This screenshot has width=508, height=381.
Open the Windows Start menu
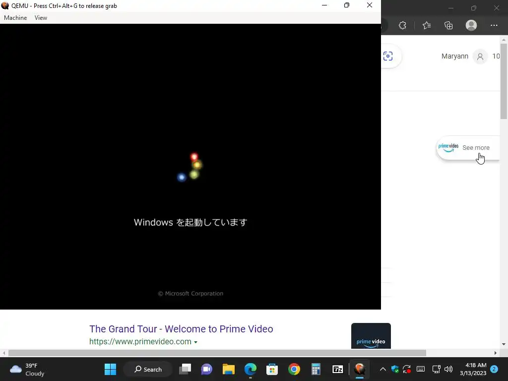click(110, 369)
